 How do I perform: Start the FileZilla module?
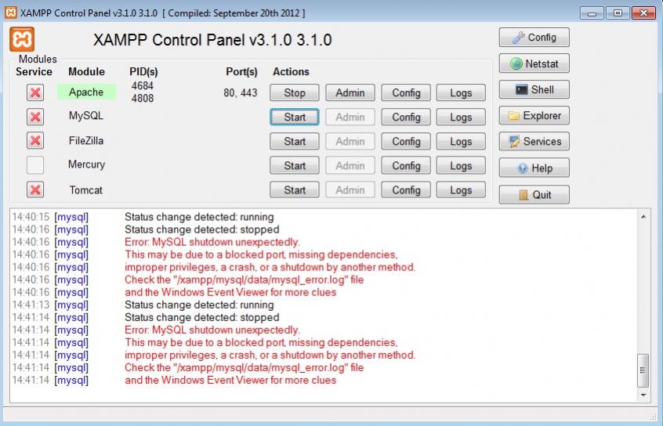[295, 141]
